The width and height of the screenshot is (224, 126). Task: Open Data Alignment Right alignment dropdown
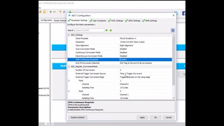tap(126, 45)
